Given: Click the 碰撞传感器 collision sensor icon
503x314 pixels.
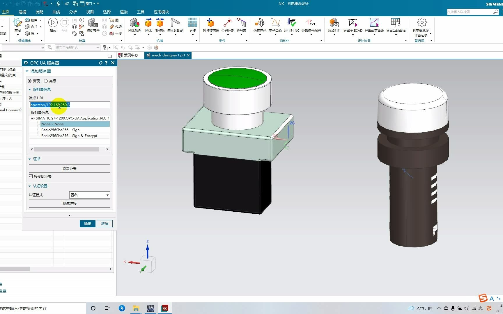Looking at the screenshot, I should (x=211, y=23).
